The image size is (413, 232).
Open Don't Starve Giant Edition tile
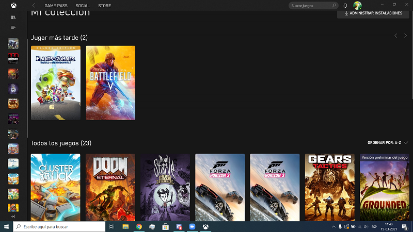pyautogui.click(x=165, y=187)
